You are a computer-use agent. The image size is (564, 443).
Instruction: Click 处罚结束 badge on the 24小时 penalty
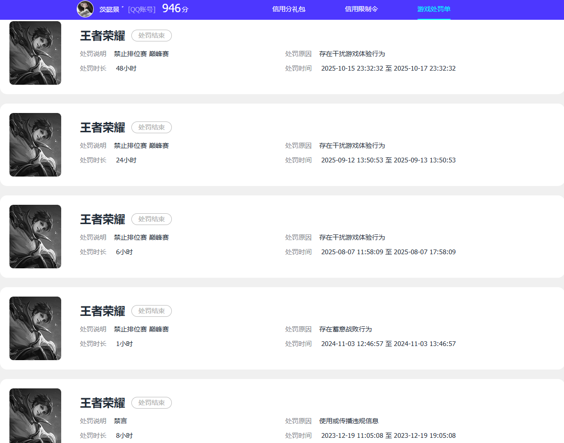click(152, 127)
